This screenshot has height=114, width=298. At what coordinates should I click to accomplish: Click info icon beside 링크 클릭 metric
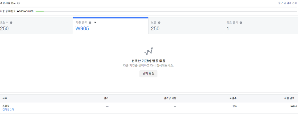click(x=241, y=23)
